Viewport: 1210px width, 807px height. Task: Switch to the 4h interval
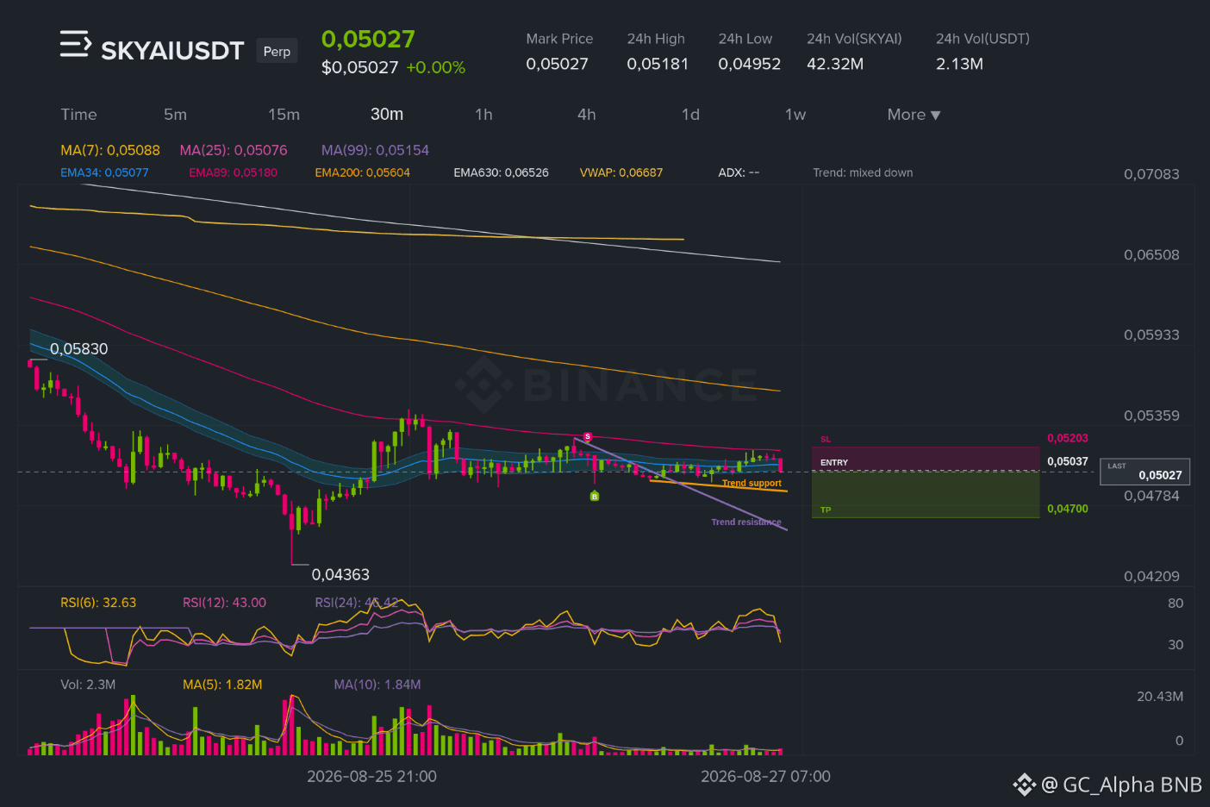click(x=587, y=115)
